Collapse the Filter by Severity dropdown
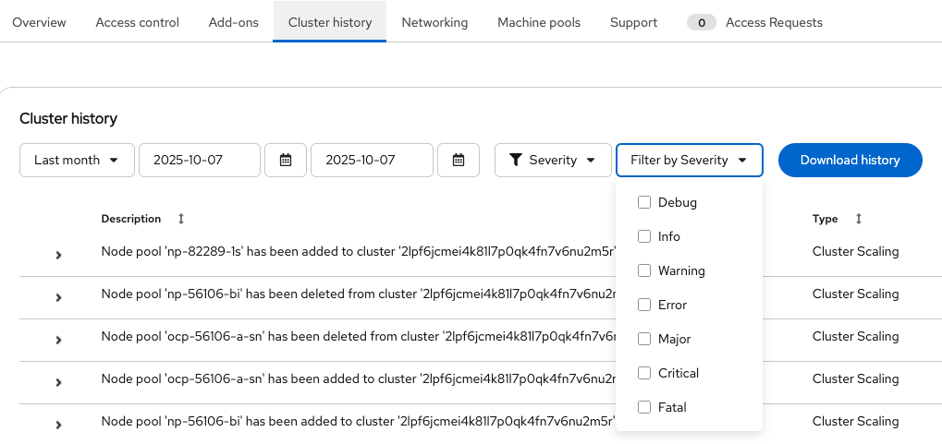 pos(689,160)
